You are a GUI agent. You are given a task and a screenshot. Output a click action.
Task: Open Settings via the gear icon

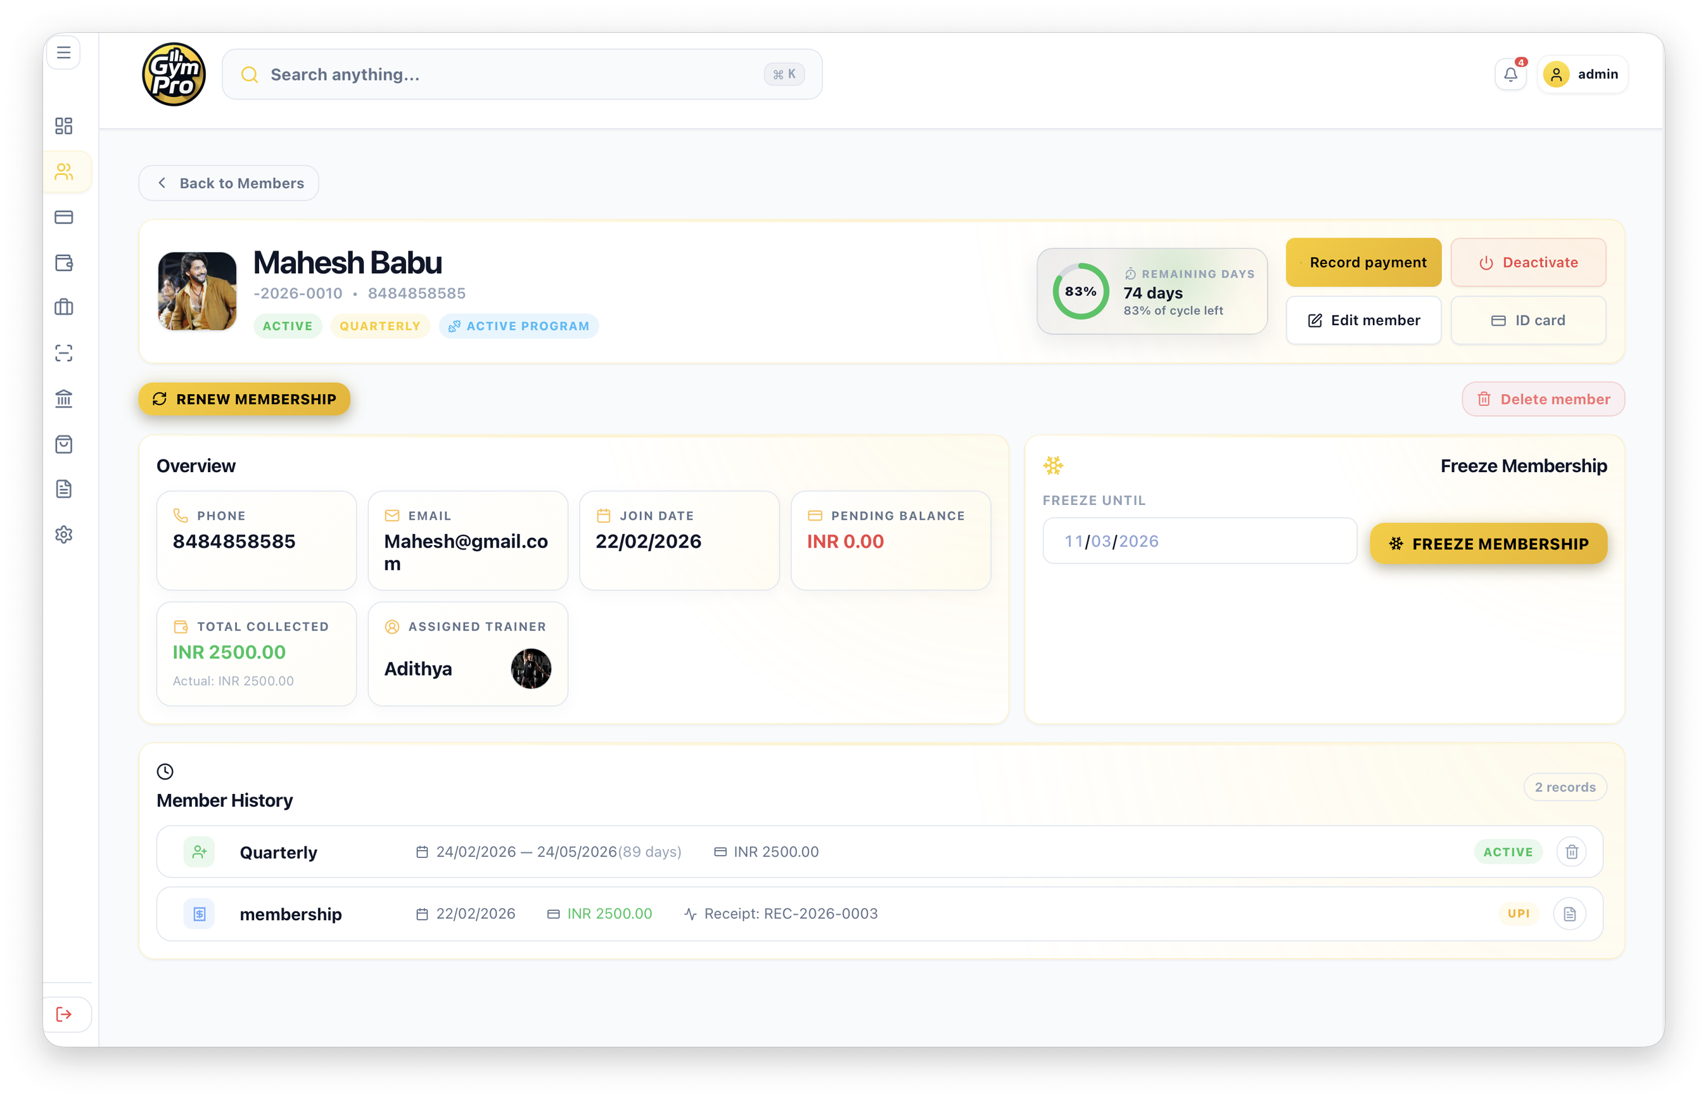tap(64, 534)
